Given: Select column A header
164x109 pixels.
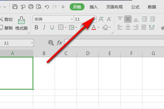Looking at the screenshot, I should coord(16,53).
